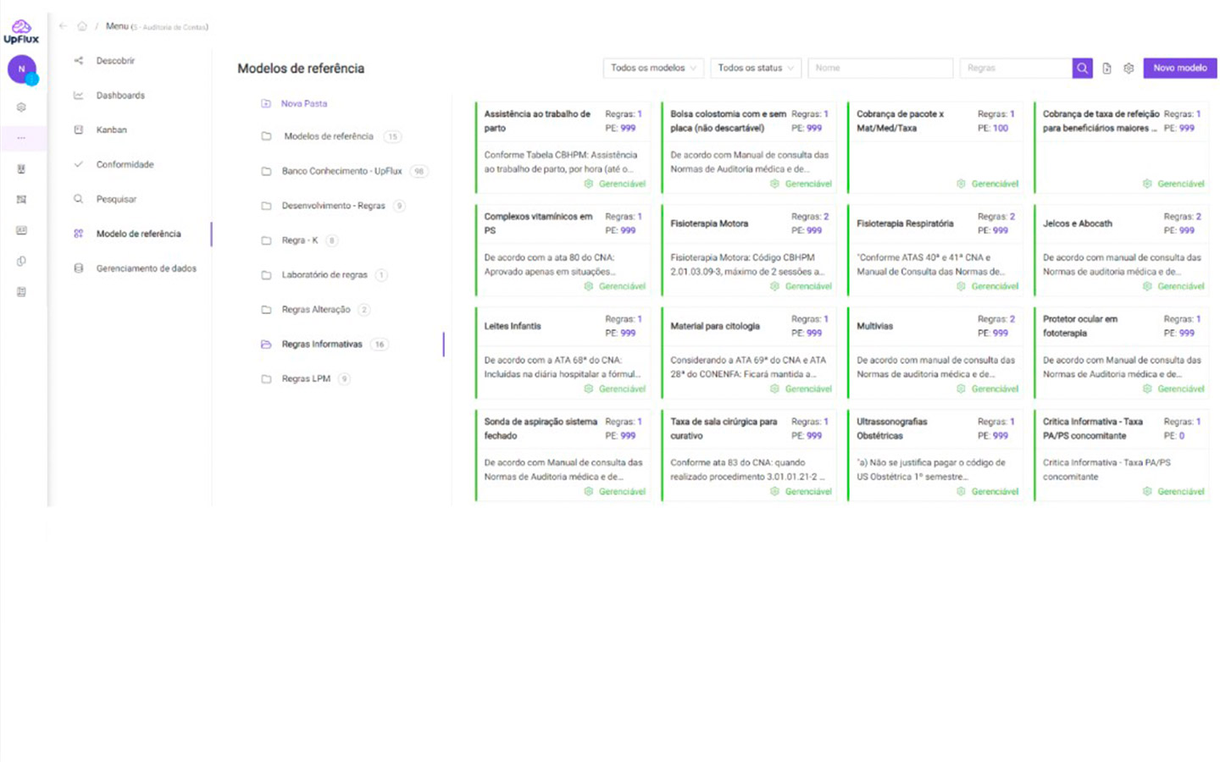Click the three-dots icon in left rail
Image resolution: width=1220 pixels, height=762 pixels.
click(x=21, y=138)
